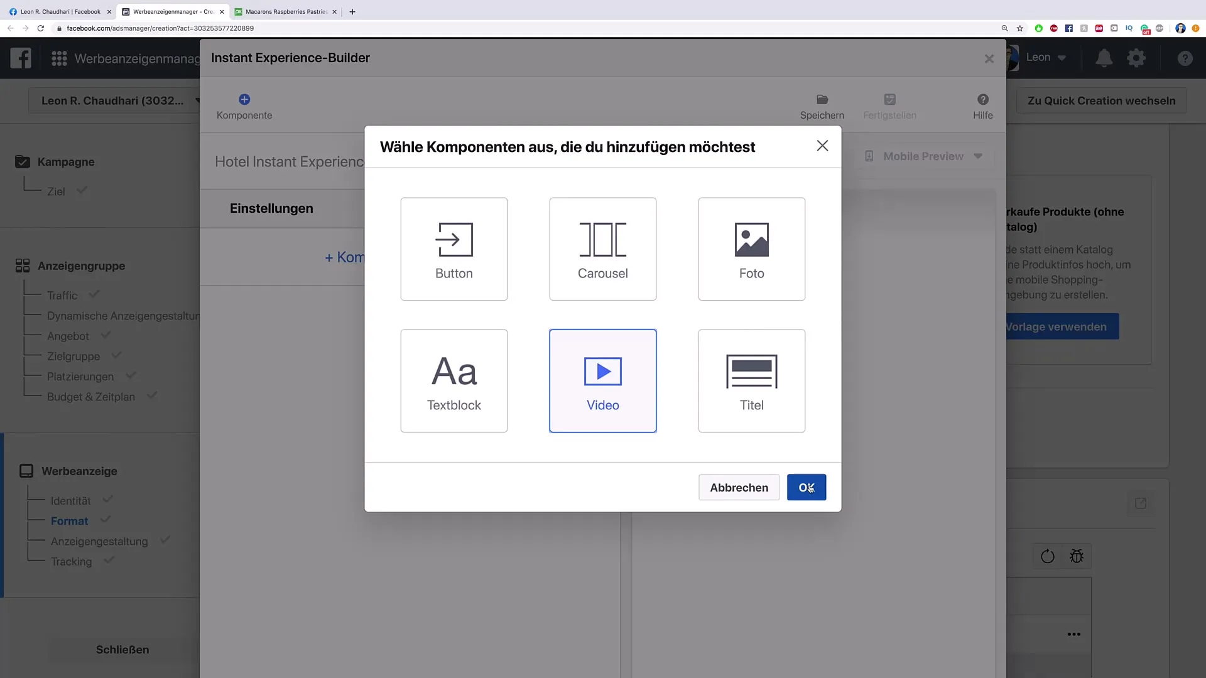Viewport: 1206px width, 678px height.
Task: Open the Mobile Preview dropdown
Action: tap(924, 156)
